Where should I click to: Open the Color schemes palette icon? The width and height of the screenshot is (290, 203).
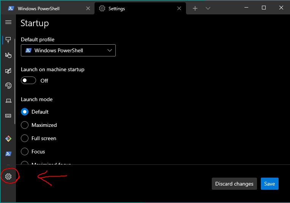(x=8, y=86)
